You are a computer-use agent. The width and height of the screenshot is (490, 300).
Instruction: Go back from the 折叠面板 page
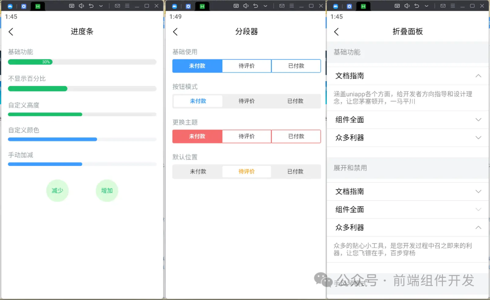[x=337, y=32]
